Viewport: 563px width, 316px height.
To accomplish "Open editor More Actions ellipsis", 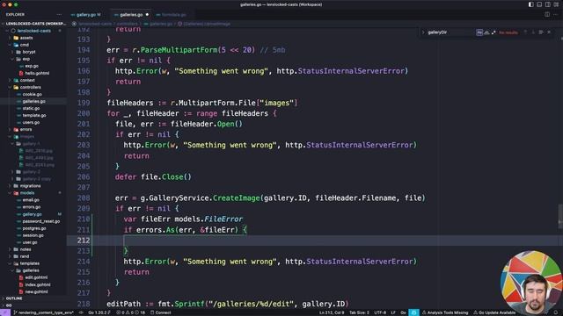I will coord(555,15).
